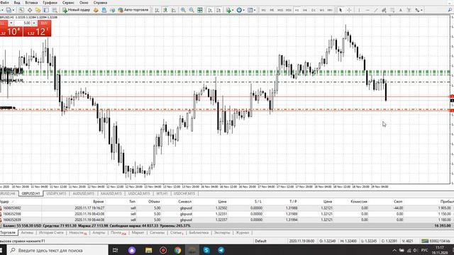The height and width of the screenshot is (255, 454).
Task: Select the text tool
Action: [x=400, y=10]
